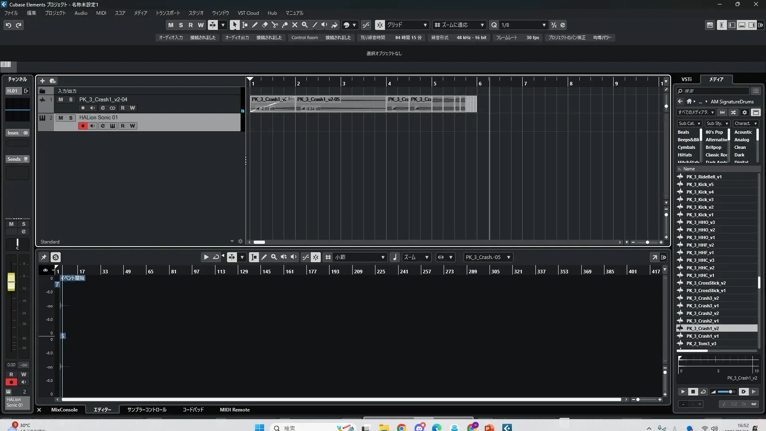
Task: Click the add track plus icon
Action: (x=42, y=81)
